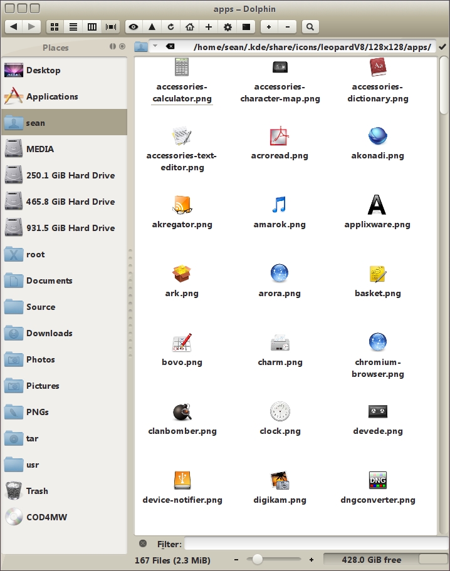Switch to icons view mode
The width and height of the screenshot is (450, 571).
pos(55,26)
